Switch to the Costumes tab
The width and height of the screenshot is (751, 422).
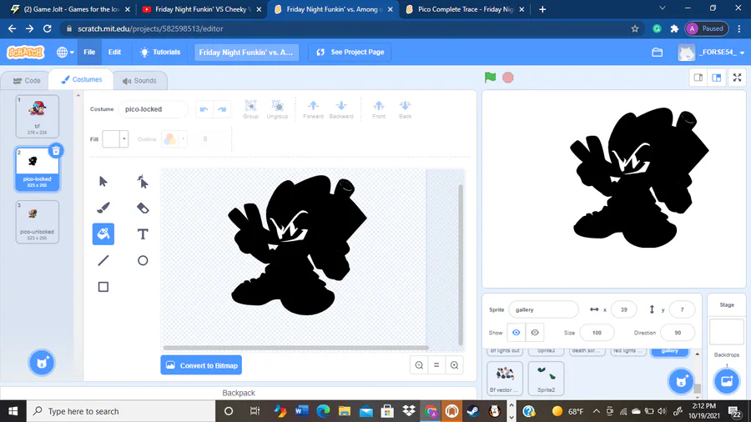pyautogui.click(x=82, y=79)
